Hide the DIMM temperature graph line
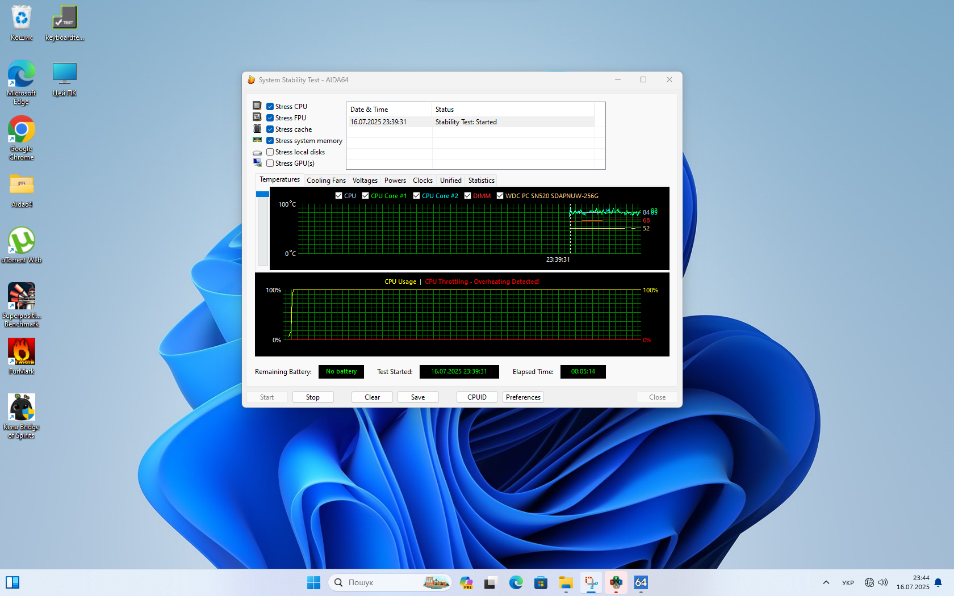This screenshot has height=596, width=954. coord(467,196)
